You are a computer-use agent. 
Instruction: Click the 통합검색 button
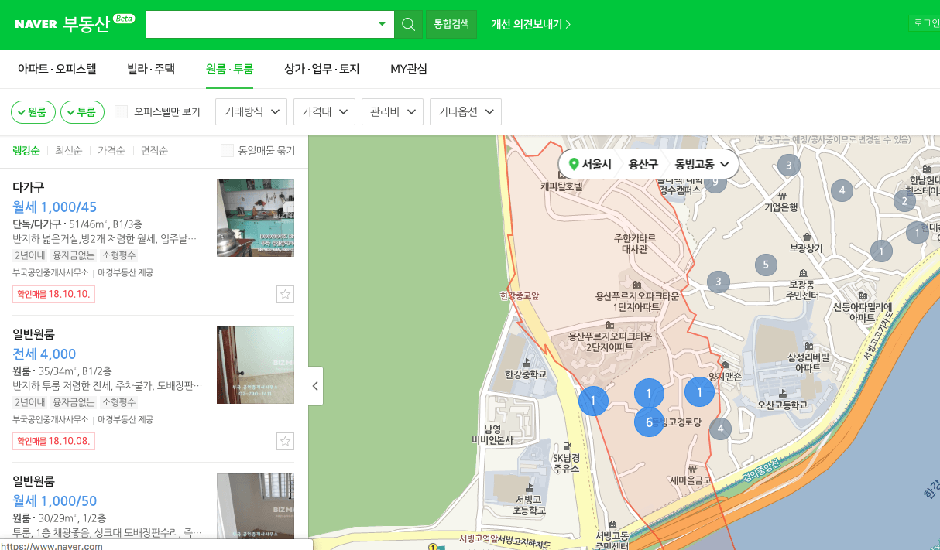click(x=451, y=24)
